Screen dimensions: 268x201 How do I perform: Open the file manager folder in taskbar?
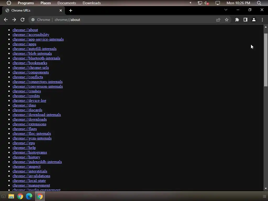click(11, 196)
